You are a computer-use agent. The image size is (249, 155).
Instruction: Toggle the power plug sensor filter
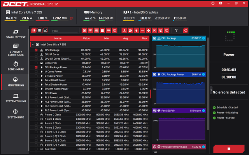tap(136, 30)
